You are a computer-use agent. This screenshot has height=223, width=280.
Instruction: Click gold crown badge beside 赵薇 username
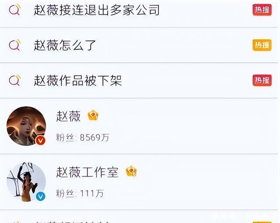[x=93, y=115]
